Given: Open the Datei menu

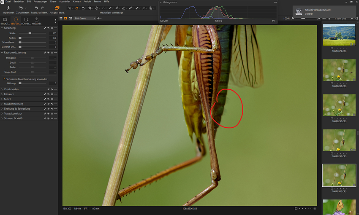Looking at the screenshot, I should pos(8,1).
